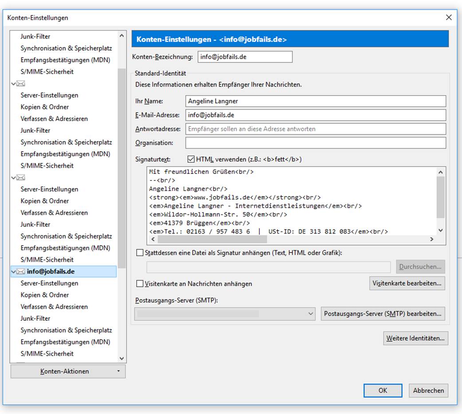
Task: Click Postausgangs-Server (SMTP) bearbeiten button
Action: (383, 314)
